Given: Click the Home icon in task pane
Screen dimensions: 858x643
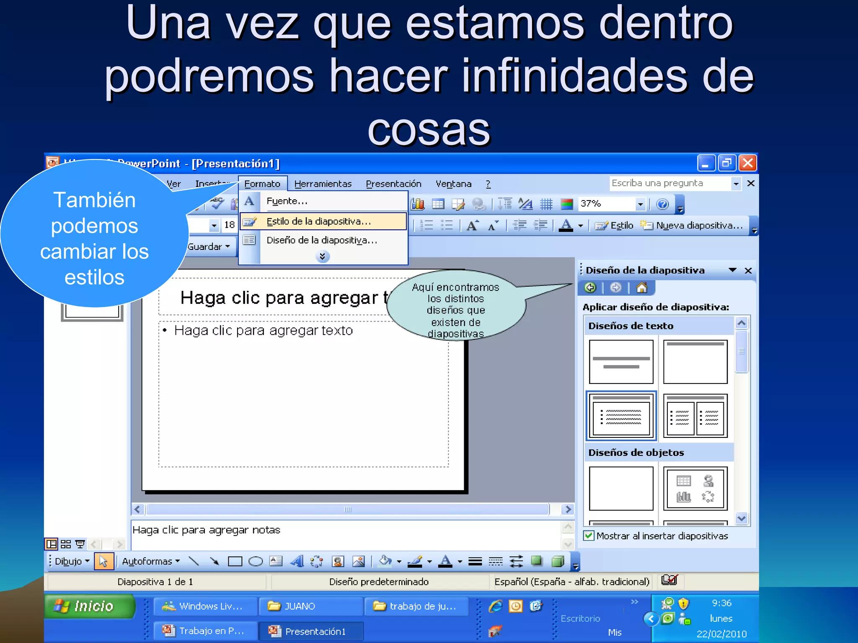Looking at the screenshot, I should [x=641, y=288].
